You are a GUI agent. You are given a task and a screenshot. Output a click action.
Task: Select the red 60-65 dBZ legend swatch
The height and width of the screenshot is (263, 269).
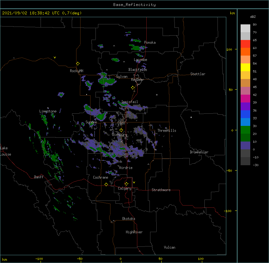245,44
